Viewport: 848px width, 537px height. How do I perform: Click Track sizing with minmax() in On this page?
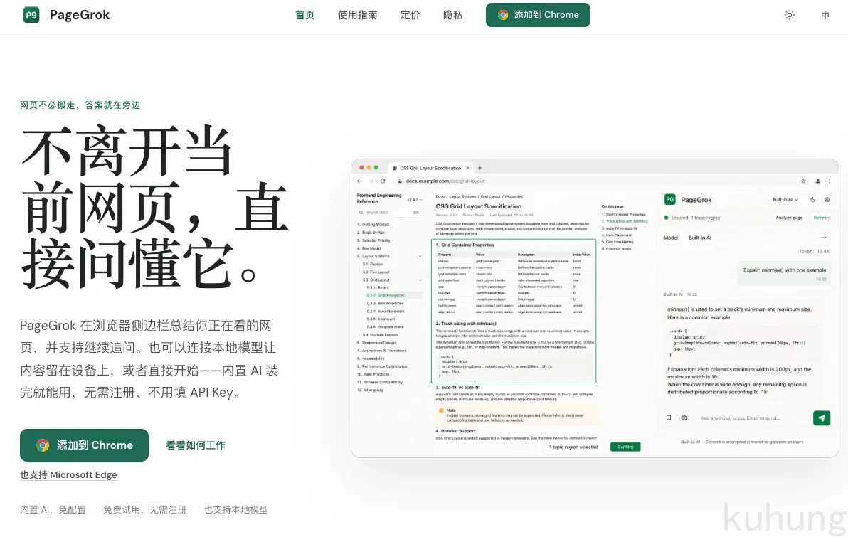tap(625, 221)
